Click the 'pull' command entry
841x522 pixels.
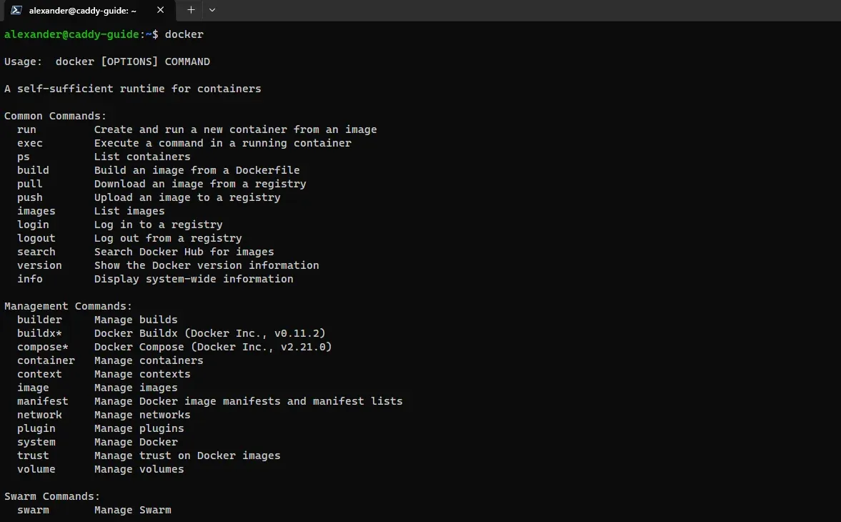[x=29, y=184]
